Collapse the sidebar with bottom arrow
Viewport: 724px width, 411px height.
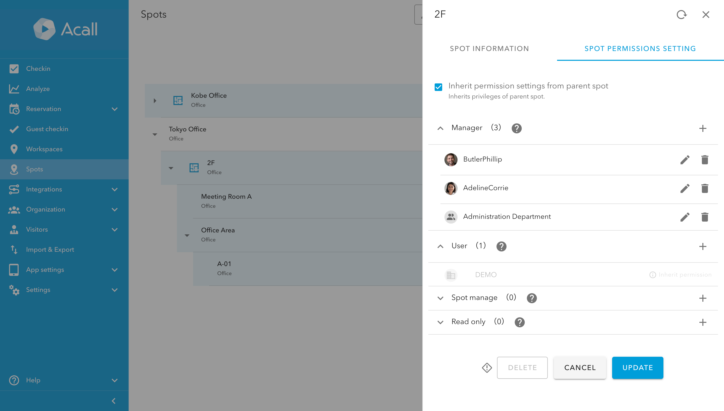coord(114,401)
